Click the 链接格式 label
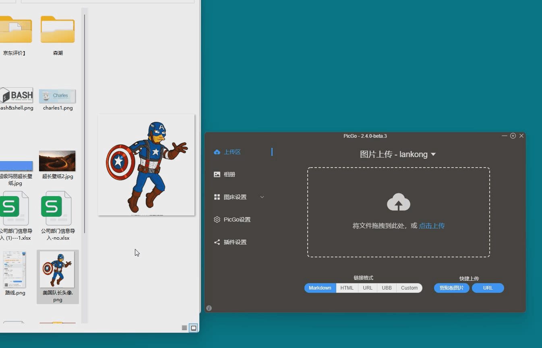Image resolution: width=542 pixels, height=348 pixels. coord(363,278)
